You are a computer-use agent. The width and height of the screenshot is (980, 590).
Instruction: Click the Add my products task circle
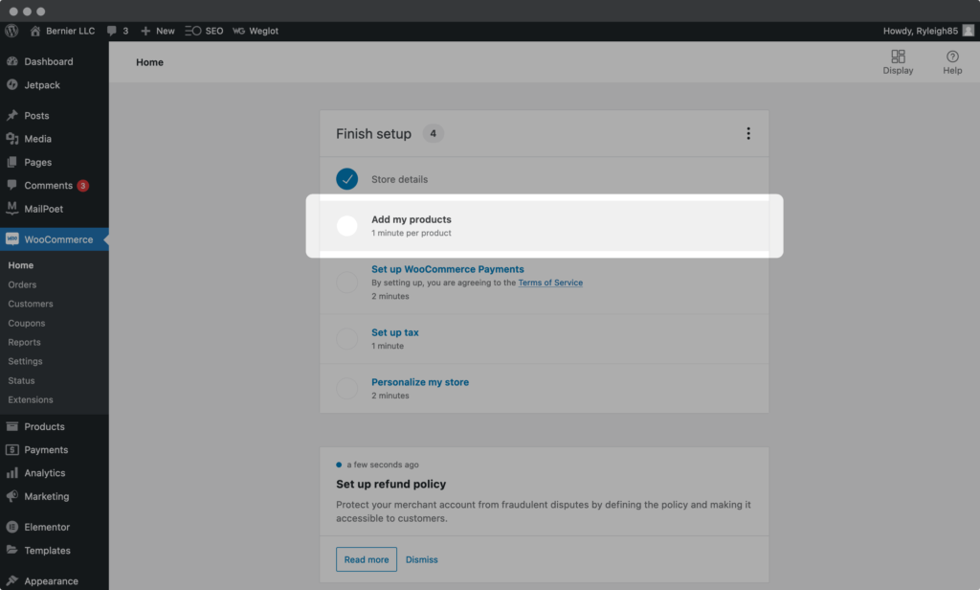(347, 226)
